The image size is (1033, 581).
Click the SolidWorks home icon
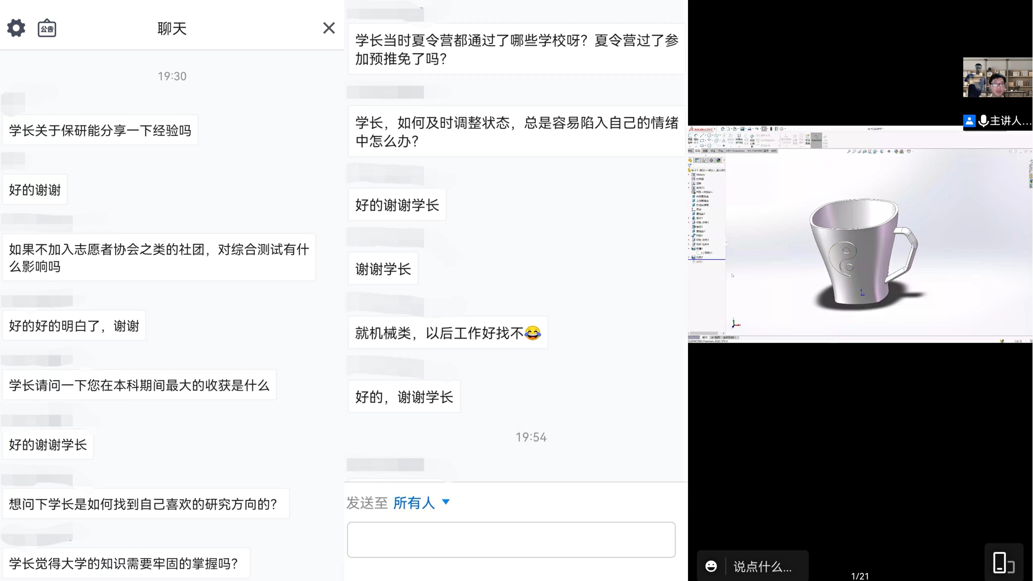pyautogui.click(x=723, y=129)
